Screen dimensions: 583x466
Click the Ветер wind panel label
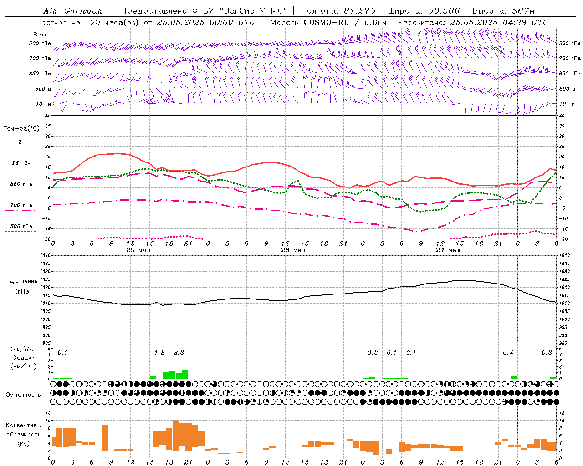coord(42,35)
